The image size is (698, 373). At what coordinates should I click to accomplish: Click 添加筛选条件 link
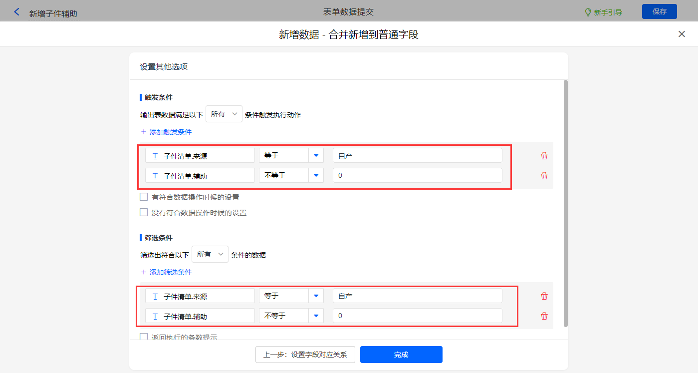point(170,272)
